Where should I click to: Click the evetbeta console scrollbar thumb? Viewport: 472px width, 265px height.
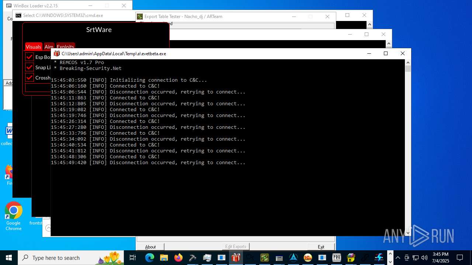408,68
